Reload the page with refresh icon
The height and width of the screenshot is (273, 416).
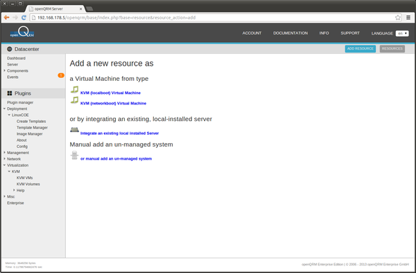(x=24, y=17)
